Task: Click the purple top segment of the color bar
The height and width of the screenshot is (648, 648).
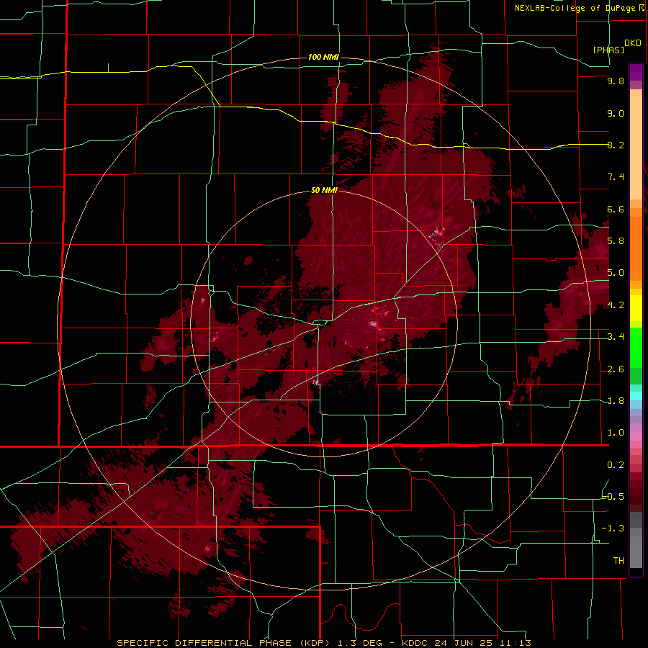Action: click(x=636, y=72)
